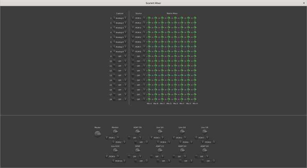The image size is (307, 168).
Task: Click previous arrow on Source row 6 PCM 6
Action: pyautogui.click(x=133, y=42)
